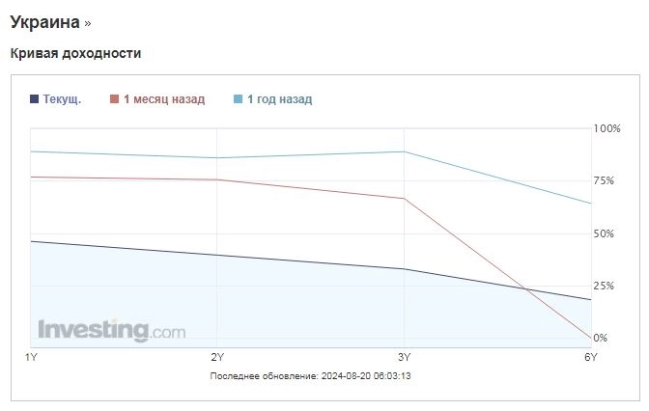Toggle the Текущ. series legend label
The width and height of the screenshot is (649, 411).
[62, 99]
